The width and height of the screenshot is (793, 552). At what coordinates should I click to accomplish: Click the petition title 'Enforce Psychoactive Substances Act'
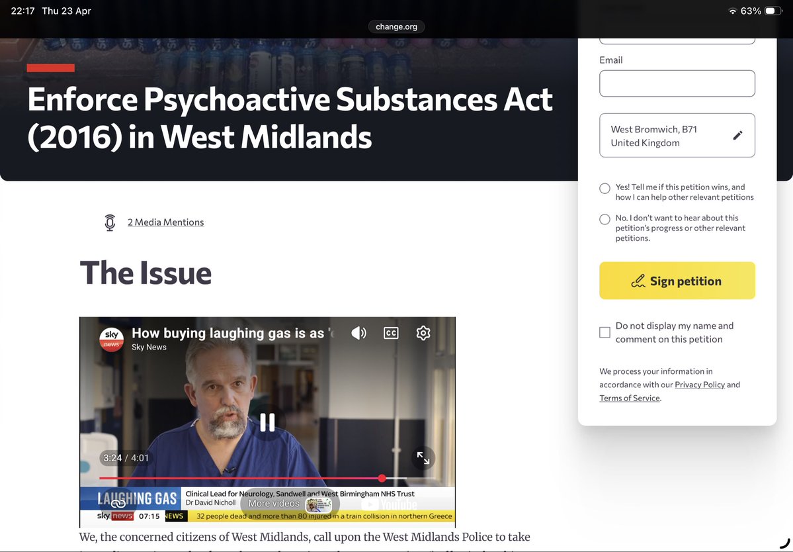[290, 118]
